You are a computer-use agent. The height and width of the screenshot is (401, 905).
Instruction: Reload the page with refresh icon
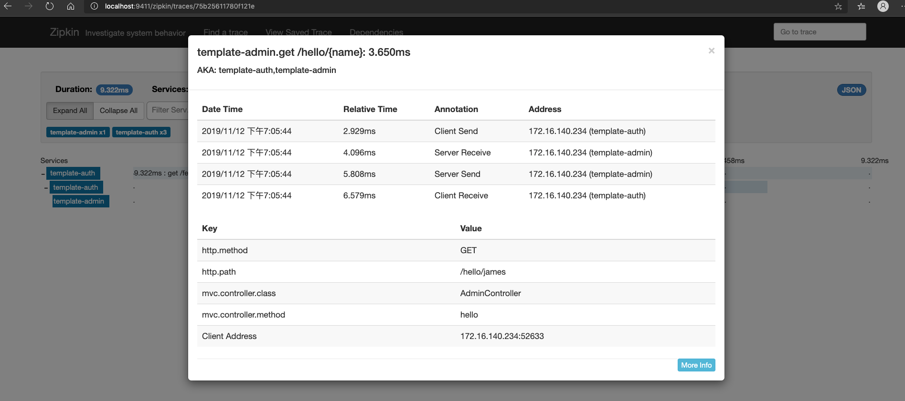(x=50, y=6)
